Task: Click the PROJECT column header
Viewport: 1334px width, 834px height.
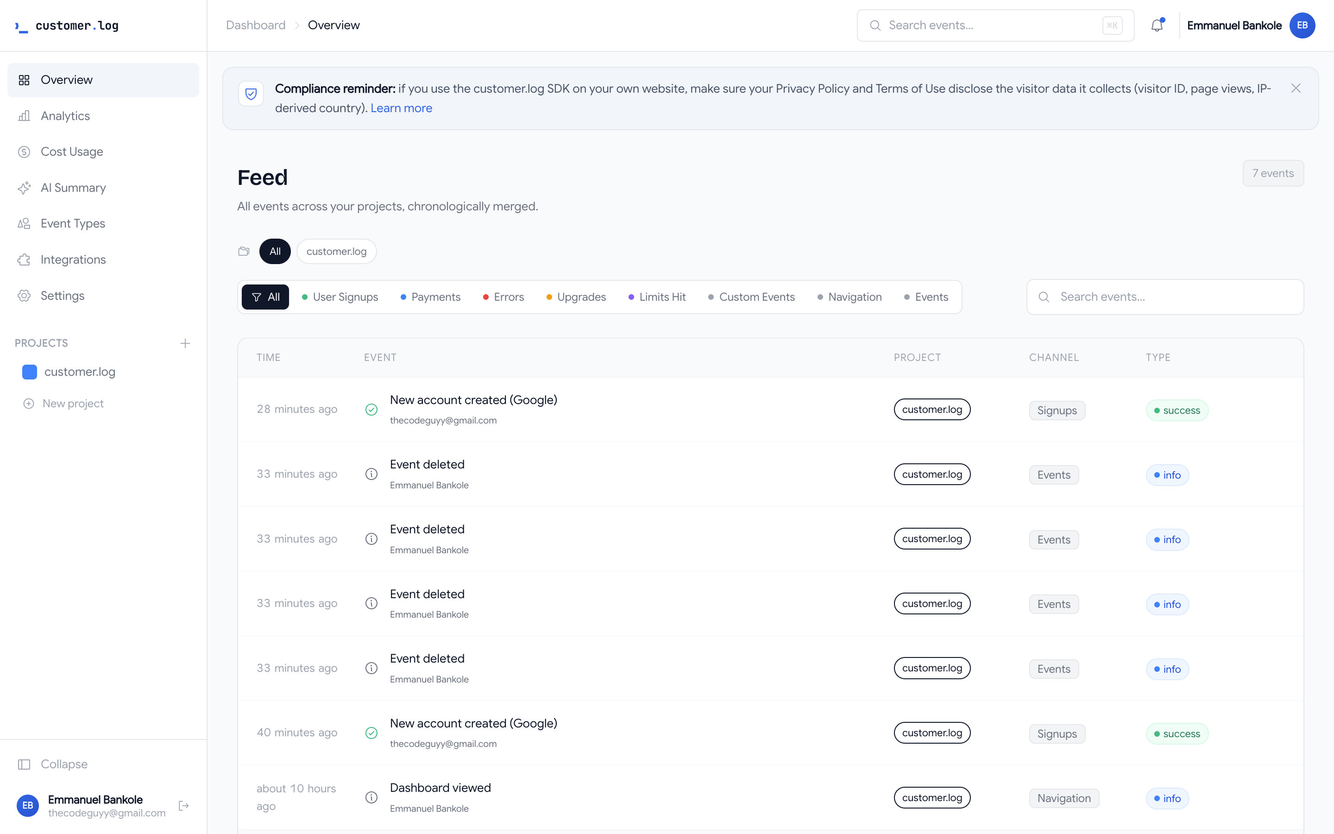Action: point(917,357)
